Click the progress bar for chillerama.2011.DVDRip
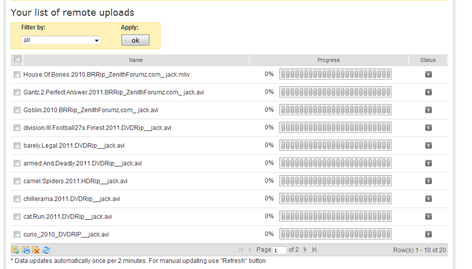This screenshot has height=269, width=472. 335,199
